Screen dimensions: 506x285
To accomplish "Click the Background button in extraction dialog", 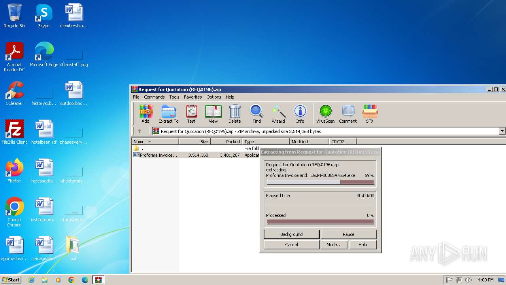I will (292, 234).
